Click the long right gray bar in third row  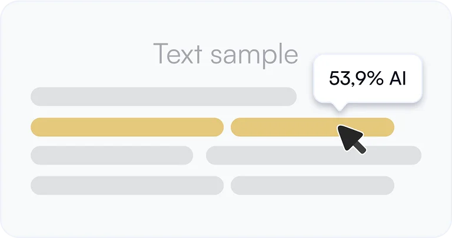coord(313,155)
